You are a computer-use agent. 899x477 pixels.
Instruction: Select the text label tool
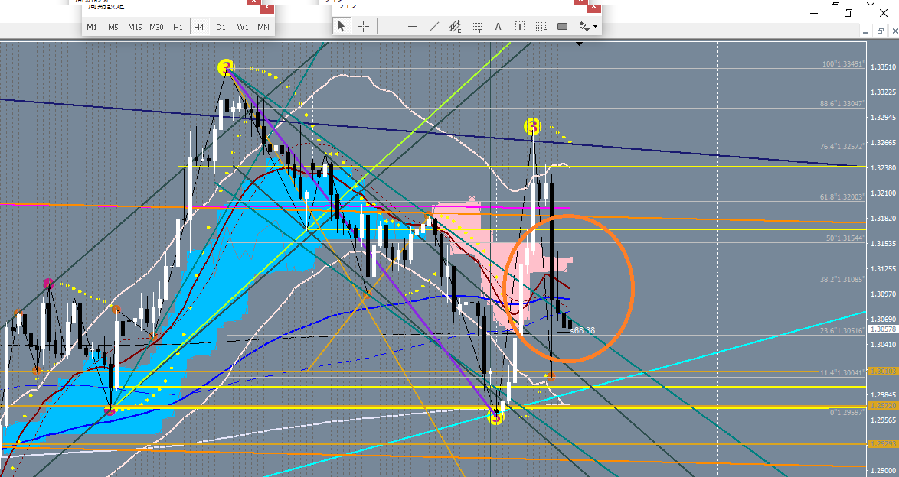click(x=519, y=26)
